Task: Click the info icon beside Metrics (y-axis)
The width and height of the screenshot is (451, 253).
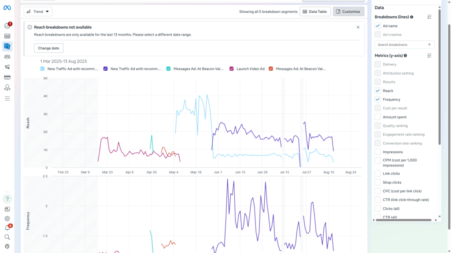Action: [405, 56]
